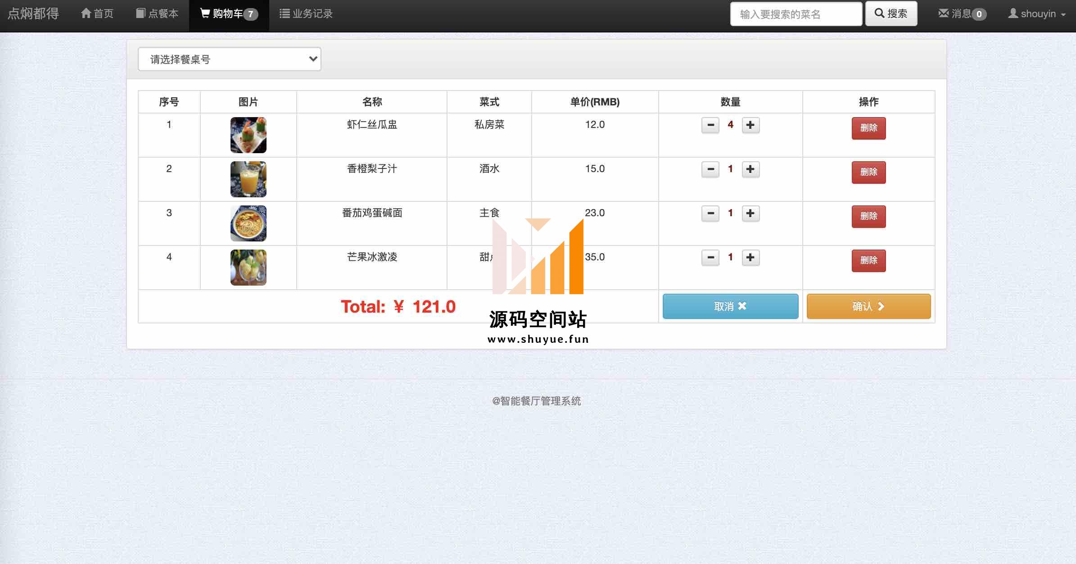Screen dimensions: 1076x564
Task: Decrease quantity of 虾仁丝瓜盅
Action: (710, 125)
